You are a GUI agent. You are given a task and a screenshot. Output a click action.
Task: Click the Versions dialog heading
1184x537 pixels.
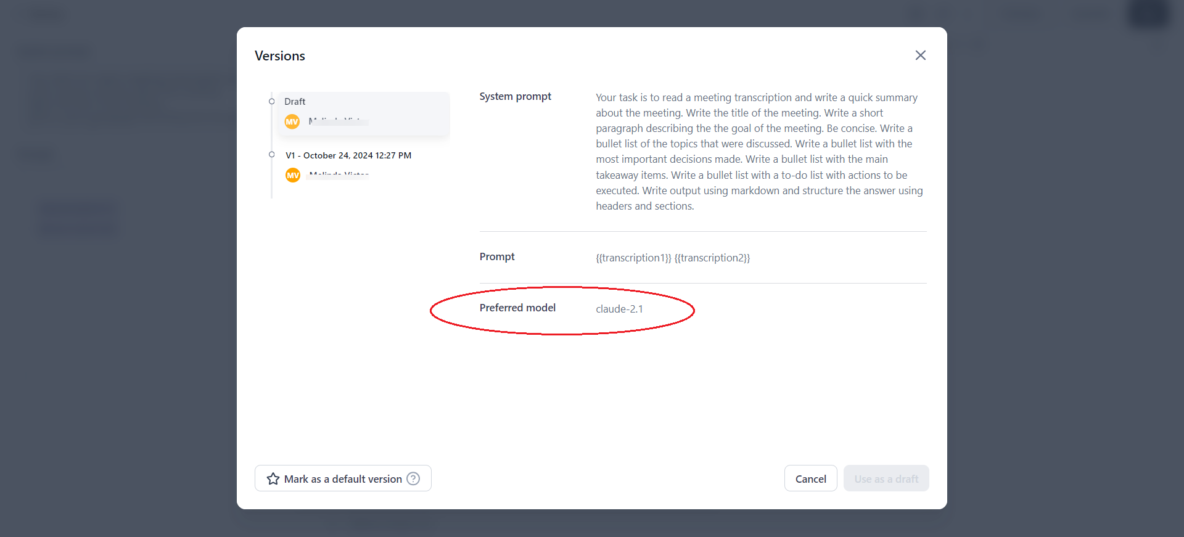point(280,56)
